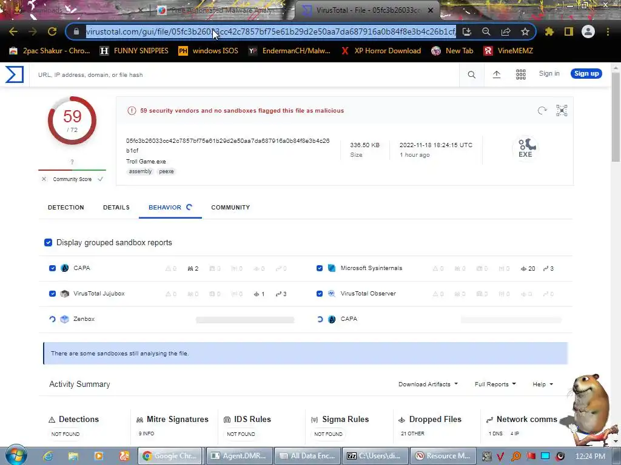Open the DETAILS tab
621x465 pixels.
click(116, 207)
